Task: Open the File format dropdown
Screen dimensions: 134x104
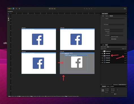Action: (x=116, y=24)
